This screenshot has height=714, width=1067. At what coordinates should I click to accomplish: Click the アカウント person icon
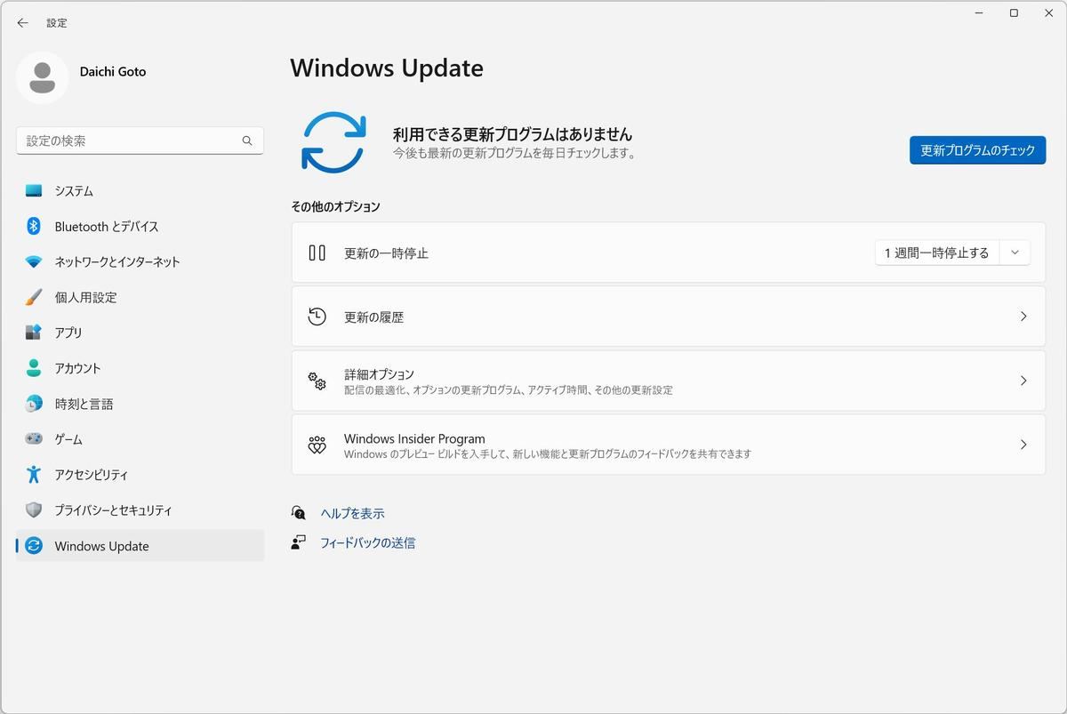(34, 368)
